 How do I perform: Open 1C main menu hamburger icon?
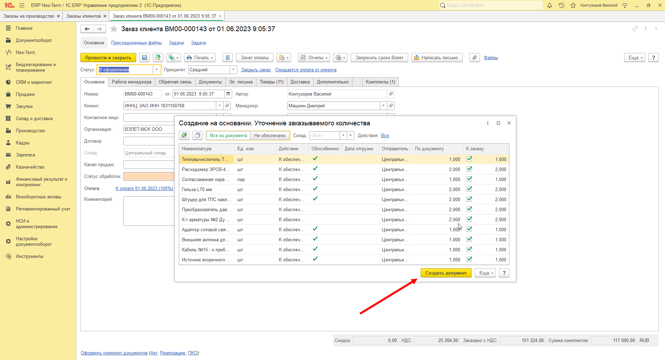coord(22,5)
